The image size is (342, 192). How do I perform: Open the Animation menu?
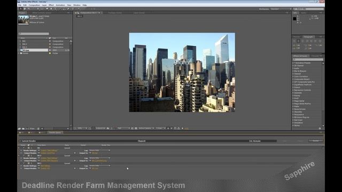click(60, 5)
